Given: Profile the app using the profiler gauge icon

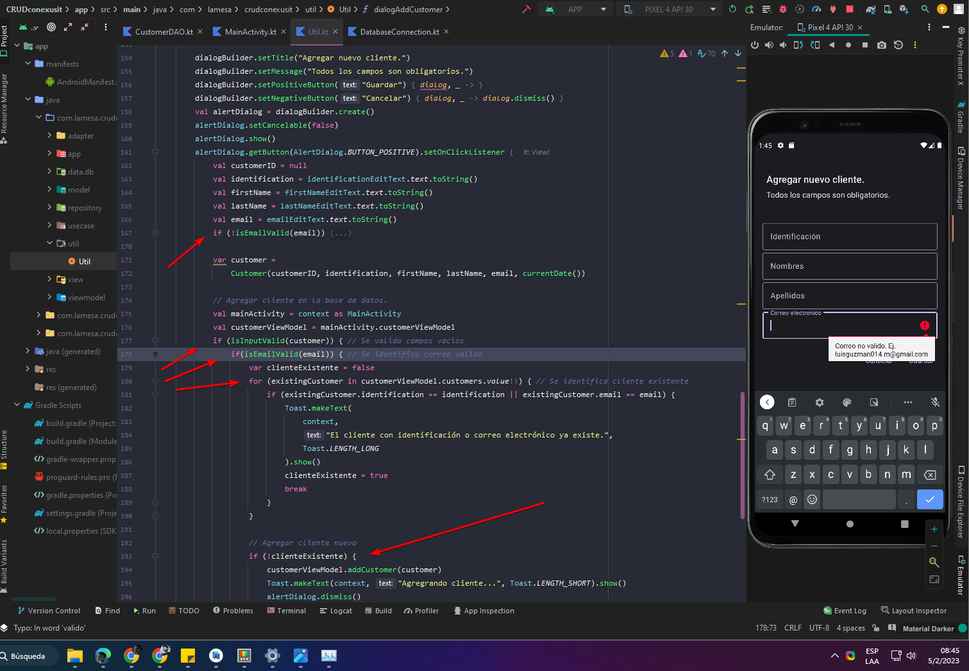Looking at the screenshot, I should [x=816, y=9].
